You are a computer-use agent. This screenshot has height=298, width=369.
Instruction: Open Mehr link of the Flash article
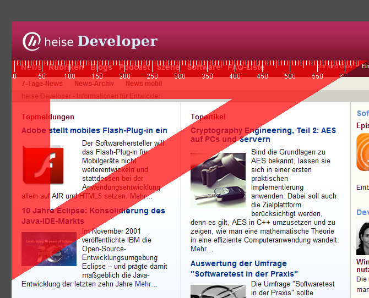click(x=141, y=196)
